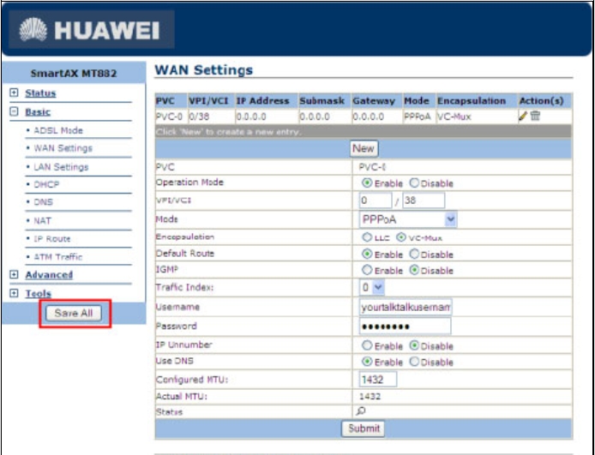Click the Huawei logo
Viewport: 595px width, 455px height.
91,30
